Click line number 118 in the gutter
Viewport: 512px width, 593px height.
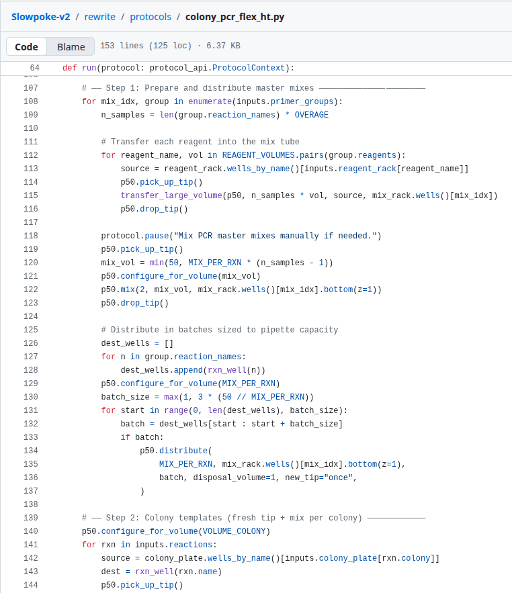click(30, 236)
